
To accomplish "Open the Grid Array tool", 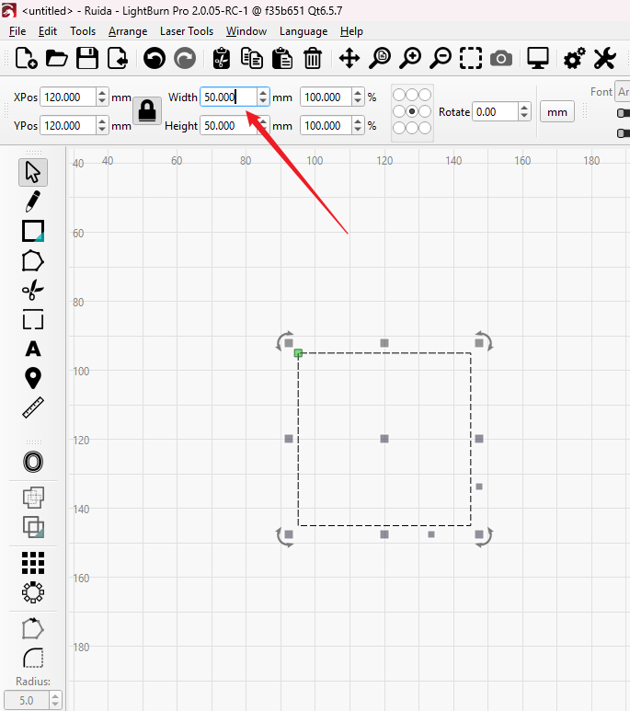I will click(x=33, y=562).
